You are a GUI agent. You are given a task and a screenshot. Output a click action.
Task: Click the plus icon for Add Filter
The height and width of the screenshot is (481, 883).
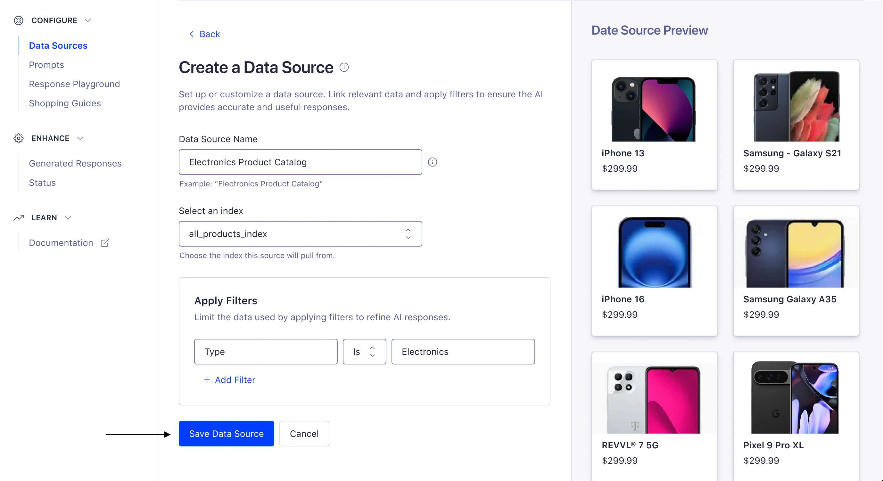207,379
